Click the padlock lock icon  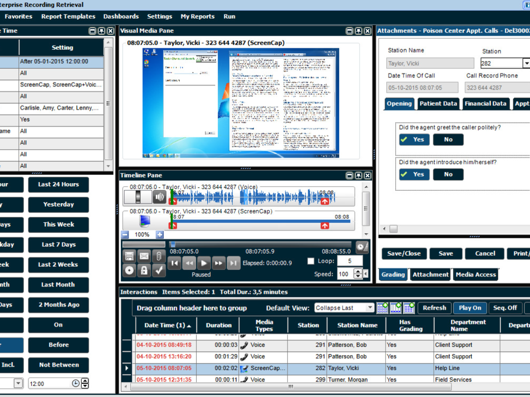pos(144,271)
